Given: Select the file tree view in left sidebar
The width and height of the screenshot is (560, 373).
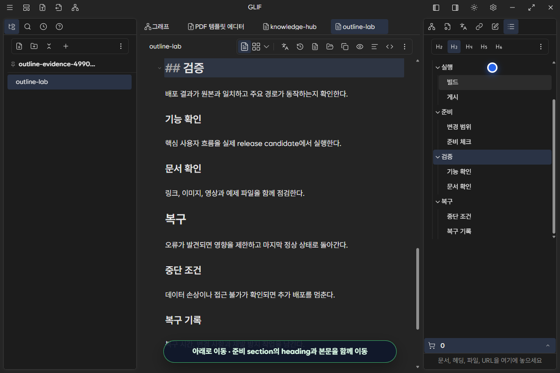Looking at the screenshot, I should click(x=12, y=27).
